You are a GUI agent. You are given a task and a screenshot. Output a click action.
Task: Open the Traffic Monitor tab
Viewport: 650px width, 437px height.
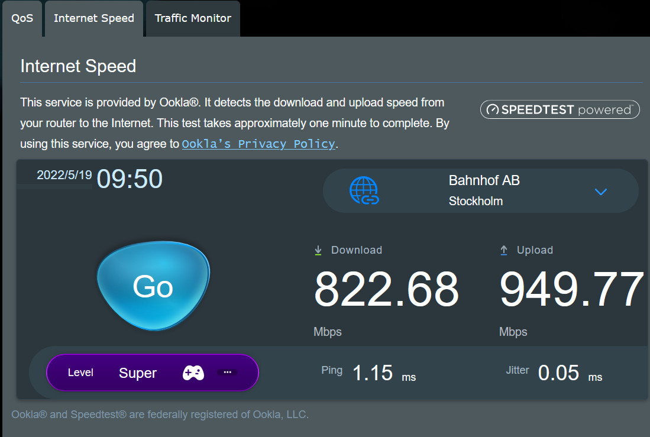tap(193, 18)
